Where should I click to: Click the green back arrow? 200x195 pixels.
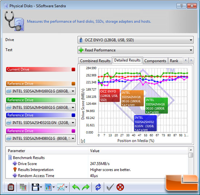[76, 187]
